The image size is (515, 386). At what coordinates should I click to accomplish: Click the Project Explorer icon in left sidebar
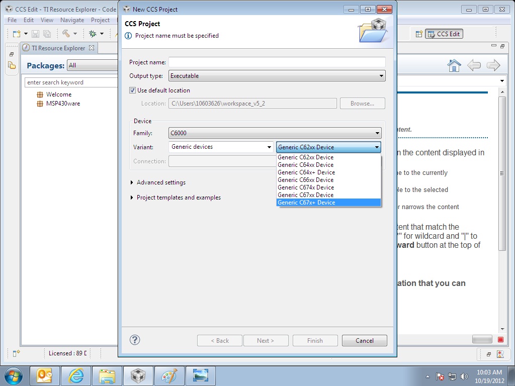[x=12, y=65]
